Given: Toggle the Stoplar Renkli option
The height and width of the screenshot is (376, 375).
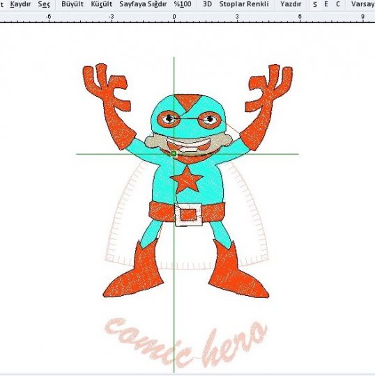Looking at the screenshot, I should click(x=244, y=4).
